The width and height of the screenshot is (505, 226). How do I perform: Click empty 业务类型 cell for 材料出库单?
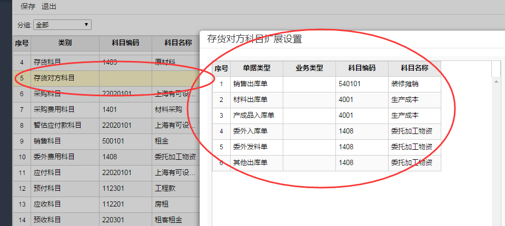pos(309,100)
